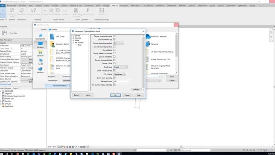Toggle Convert element Ids checkbox
The image size is (275, 155).
click(114, 40)
